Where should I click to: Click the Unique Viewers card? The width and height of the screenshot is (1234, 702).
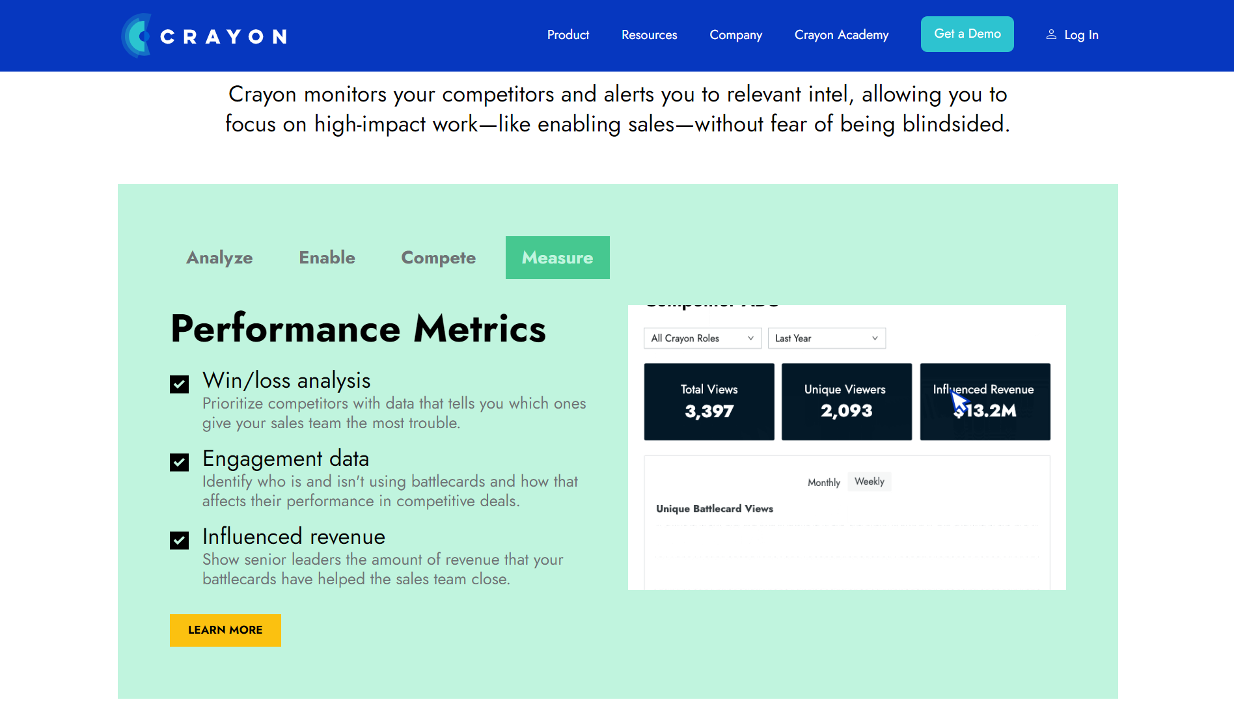coord(847,401)
